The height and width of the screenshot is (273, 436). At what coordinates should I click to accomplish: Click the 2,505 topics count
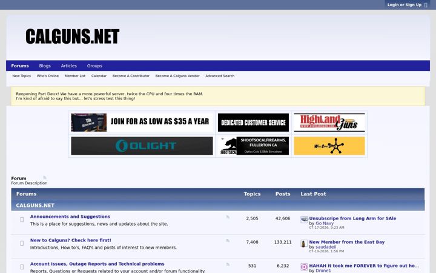point(252,218)
